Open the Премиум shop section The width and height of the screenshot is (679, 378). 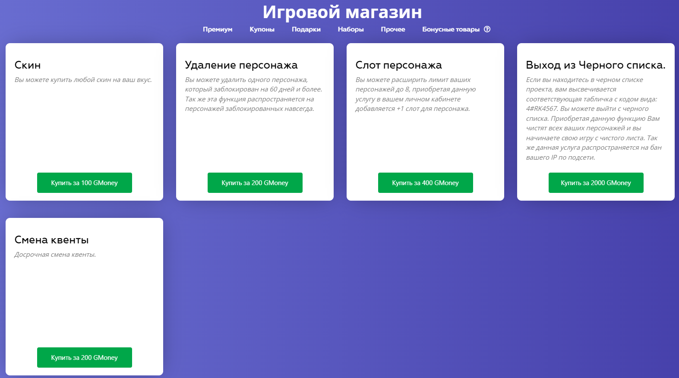tap(218, 29)
